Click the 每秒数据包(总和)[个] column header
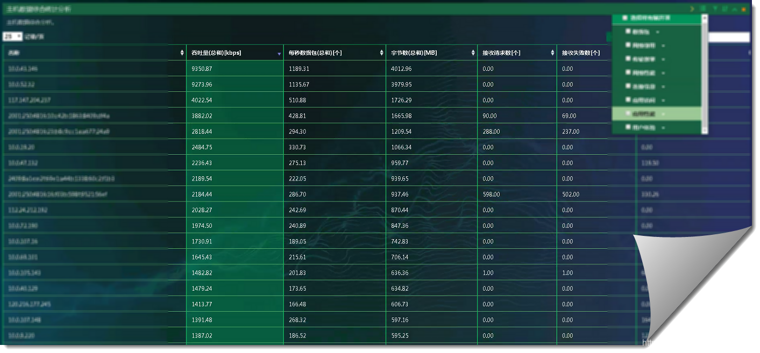The height and width of the screenshot is (353, 760). [335, 53]
